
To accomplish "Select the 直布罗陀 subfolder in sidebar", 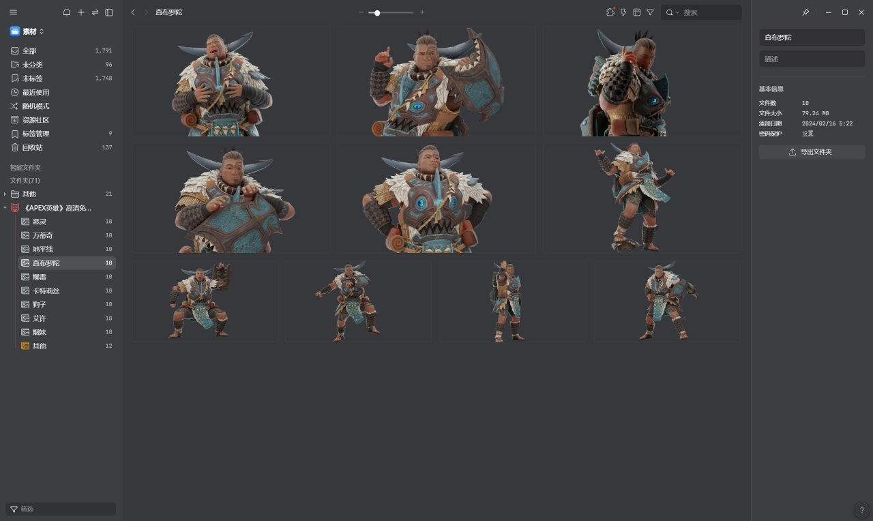I will point(66,263).
